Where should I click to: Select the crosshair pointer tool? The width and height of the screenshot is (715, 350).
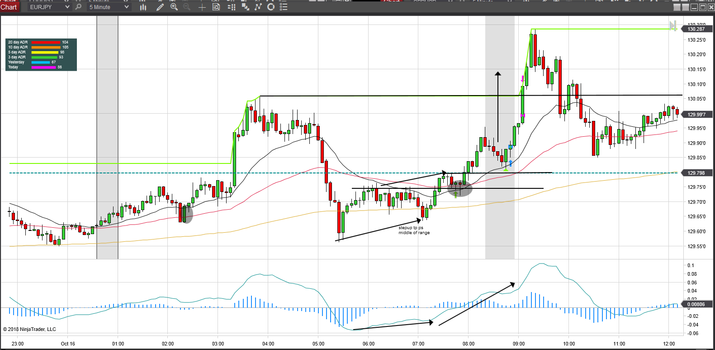pos(202,7)
